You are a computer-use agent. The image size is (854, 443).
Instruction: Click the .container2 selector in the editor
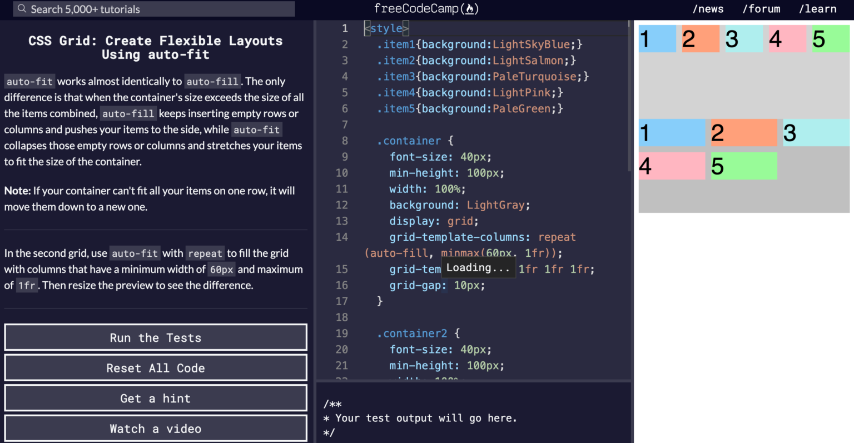[413, 333]
